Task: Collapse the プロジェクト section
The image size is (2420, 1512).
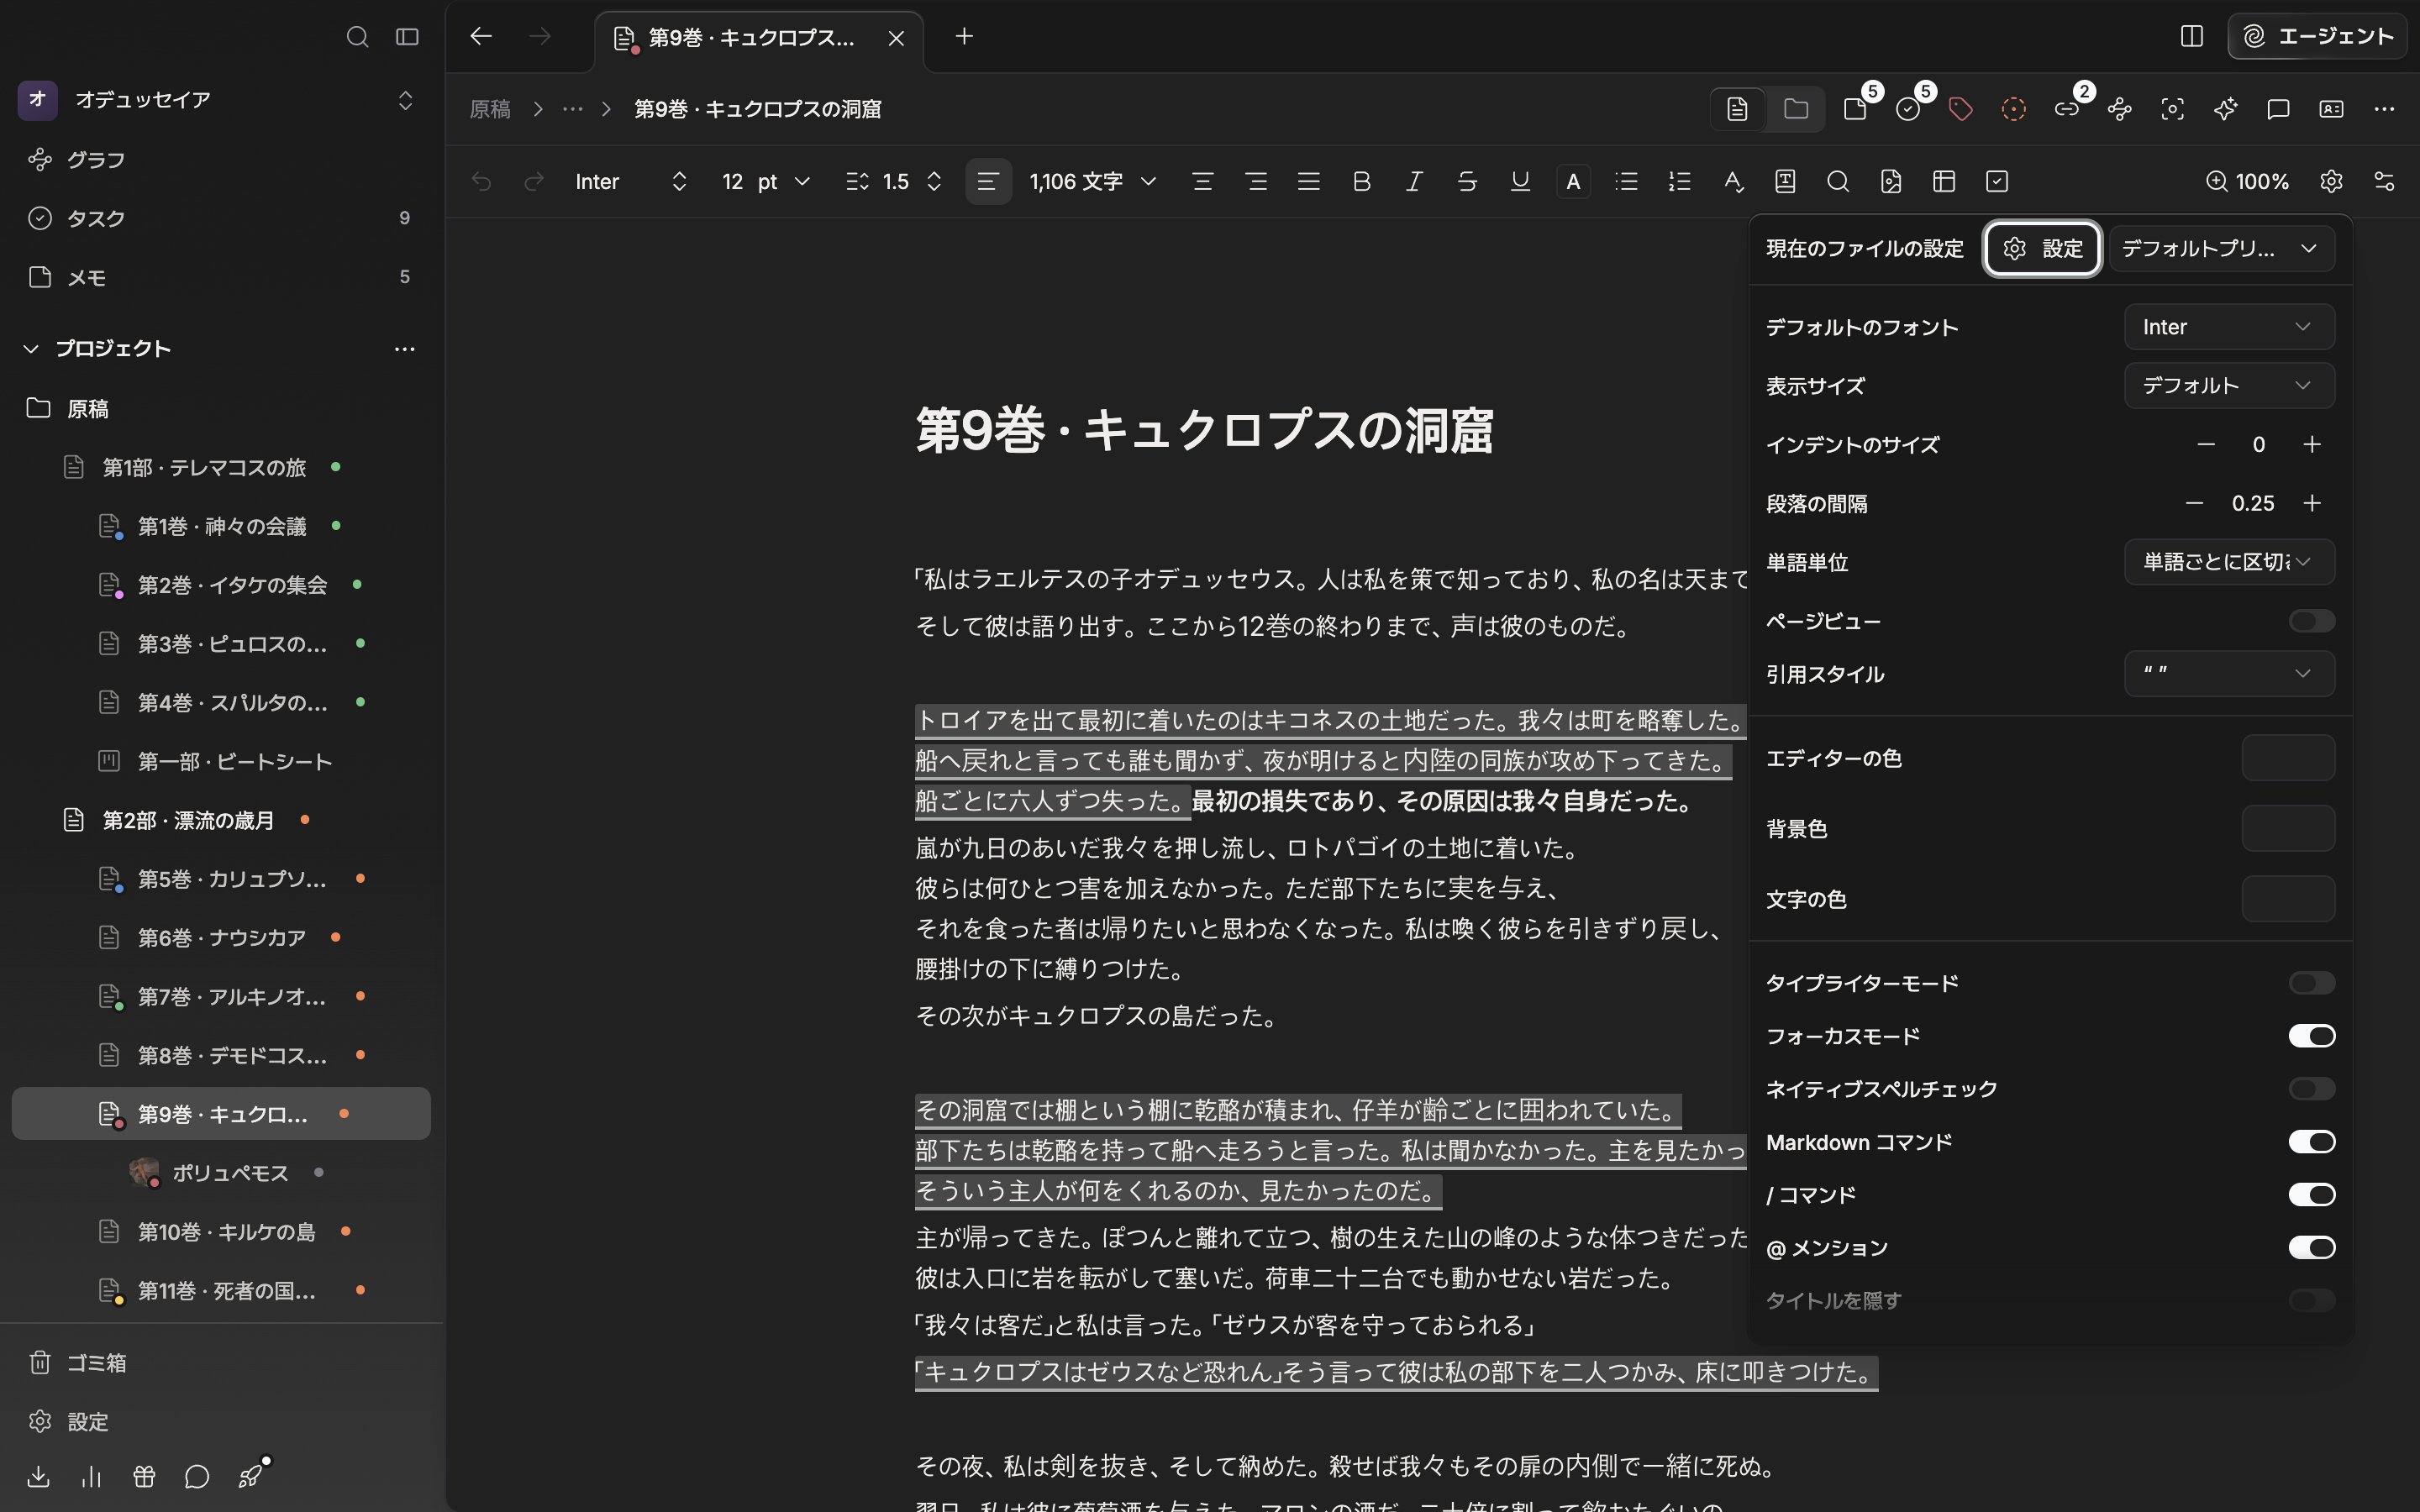Action: click(31, 348)
